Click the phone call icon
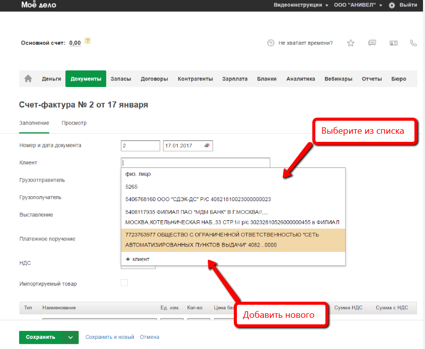 413,43
